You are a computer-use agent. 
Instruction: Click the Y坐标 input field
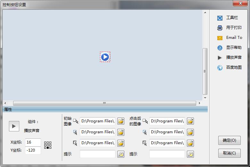coord(33,150)
